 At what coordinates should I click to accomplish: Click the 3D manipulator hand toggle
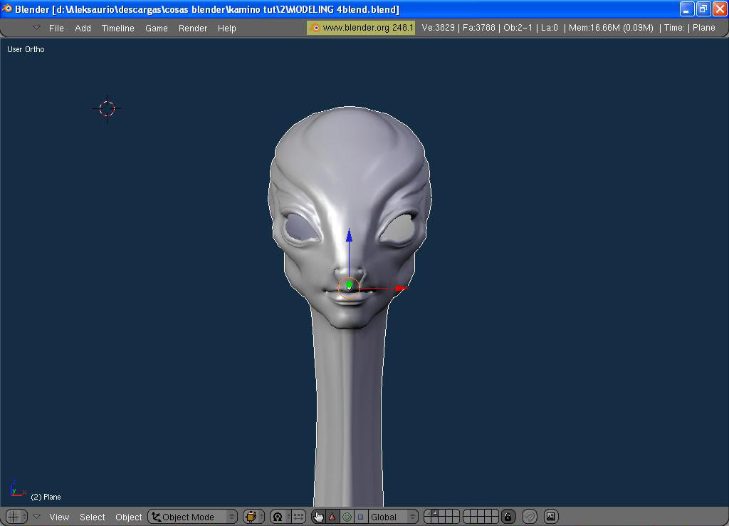click(x=318, y=517)
